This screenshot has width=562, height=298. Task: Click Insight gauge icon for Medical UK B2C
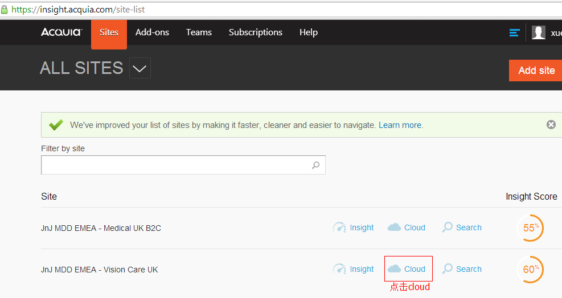pos(339,227)
